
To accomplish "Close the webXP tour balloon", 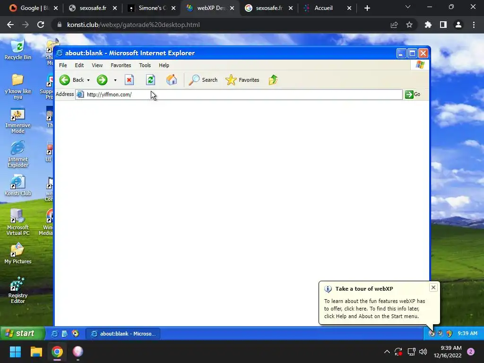I will 433,288.
